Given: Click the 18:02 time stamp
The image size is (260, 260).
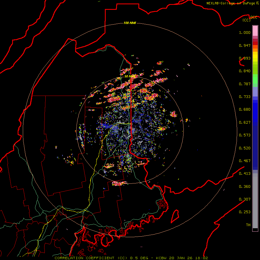Looking at the screenshot, I should [x=202, y=258].
